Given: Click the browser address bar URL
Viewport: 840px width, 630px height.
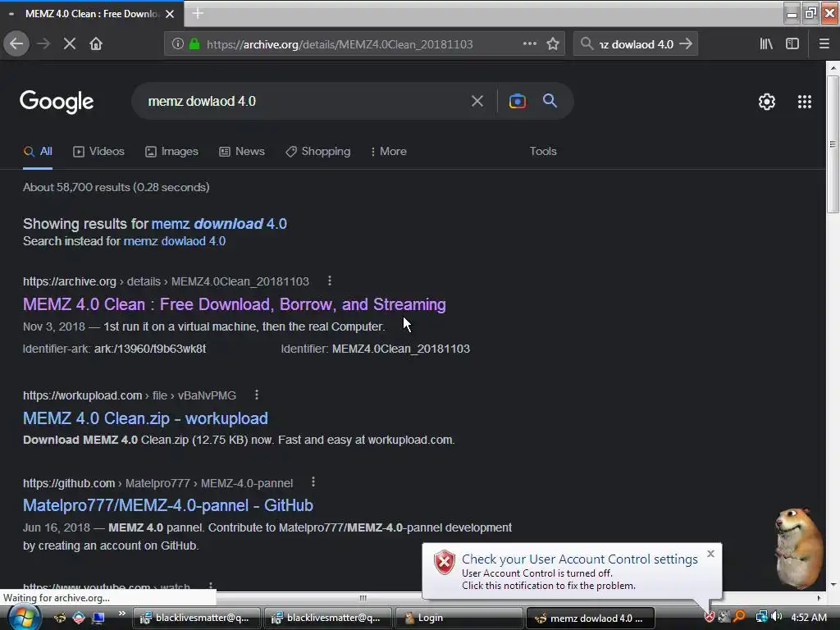Looking at the screenshot, I should [340, 44].
